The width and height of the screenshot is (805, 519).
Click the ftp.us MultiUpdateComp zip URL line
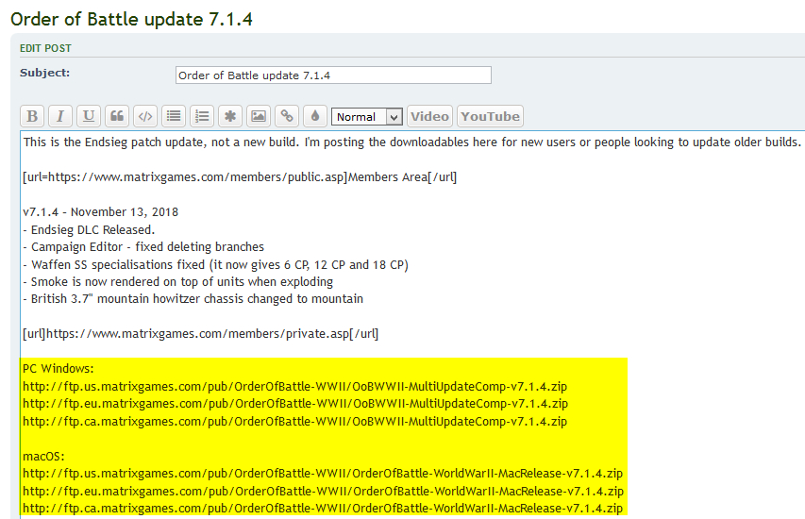pyautogui.click(x=295, y=387)
